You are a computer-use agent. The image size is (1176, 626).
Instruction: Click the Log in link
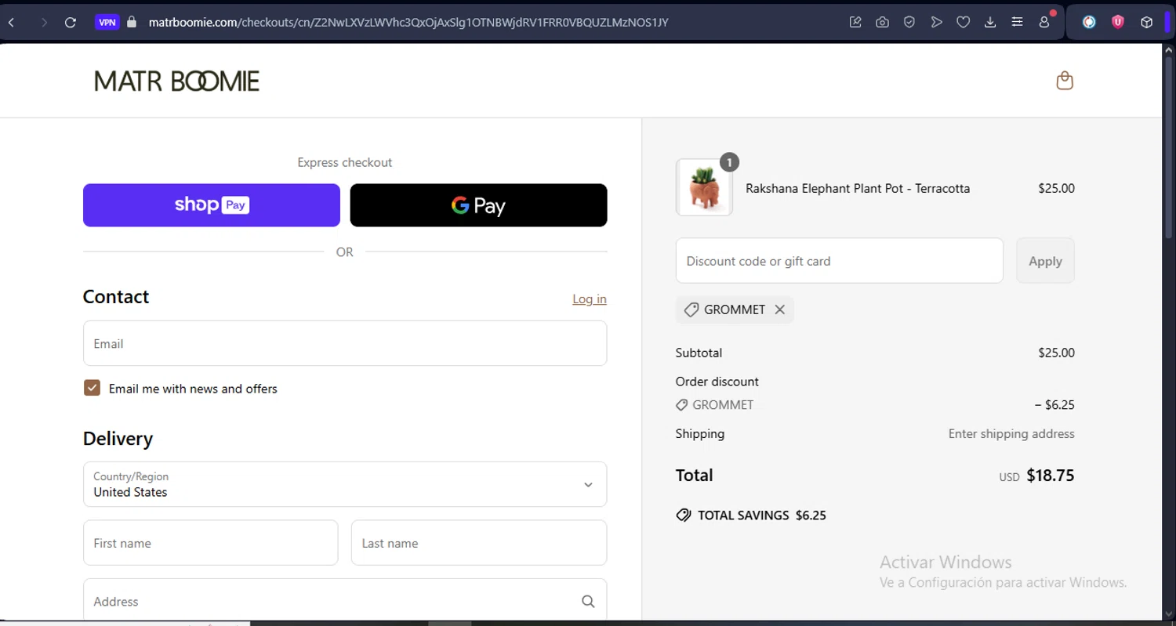point(590,299)
